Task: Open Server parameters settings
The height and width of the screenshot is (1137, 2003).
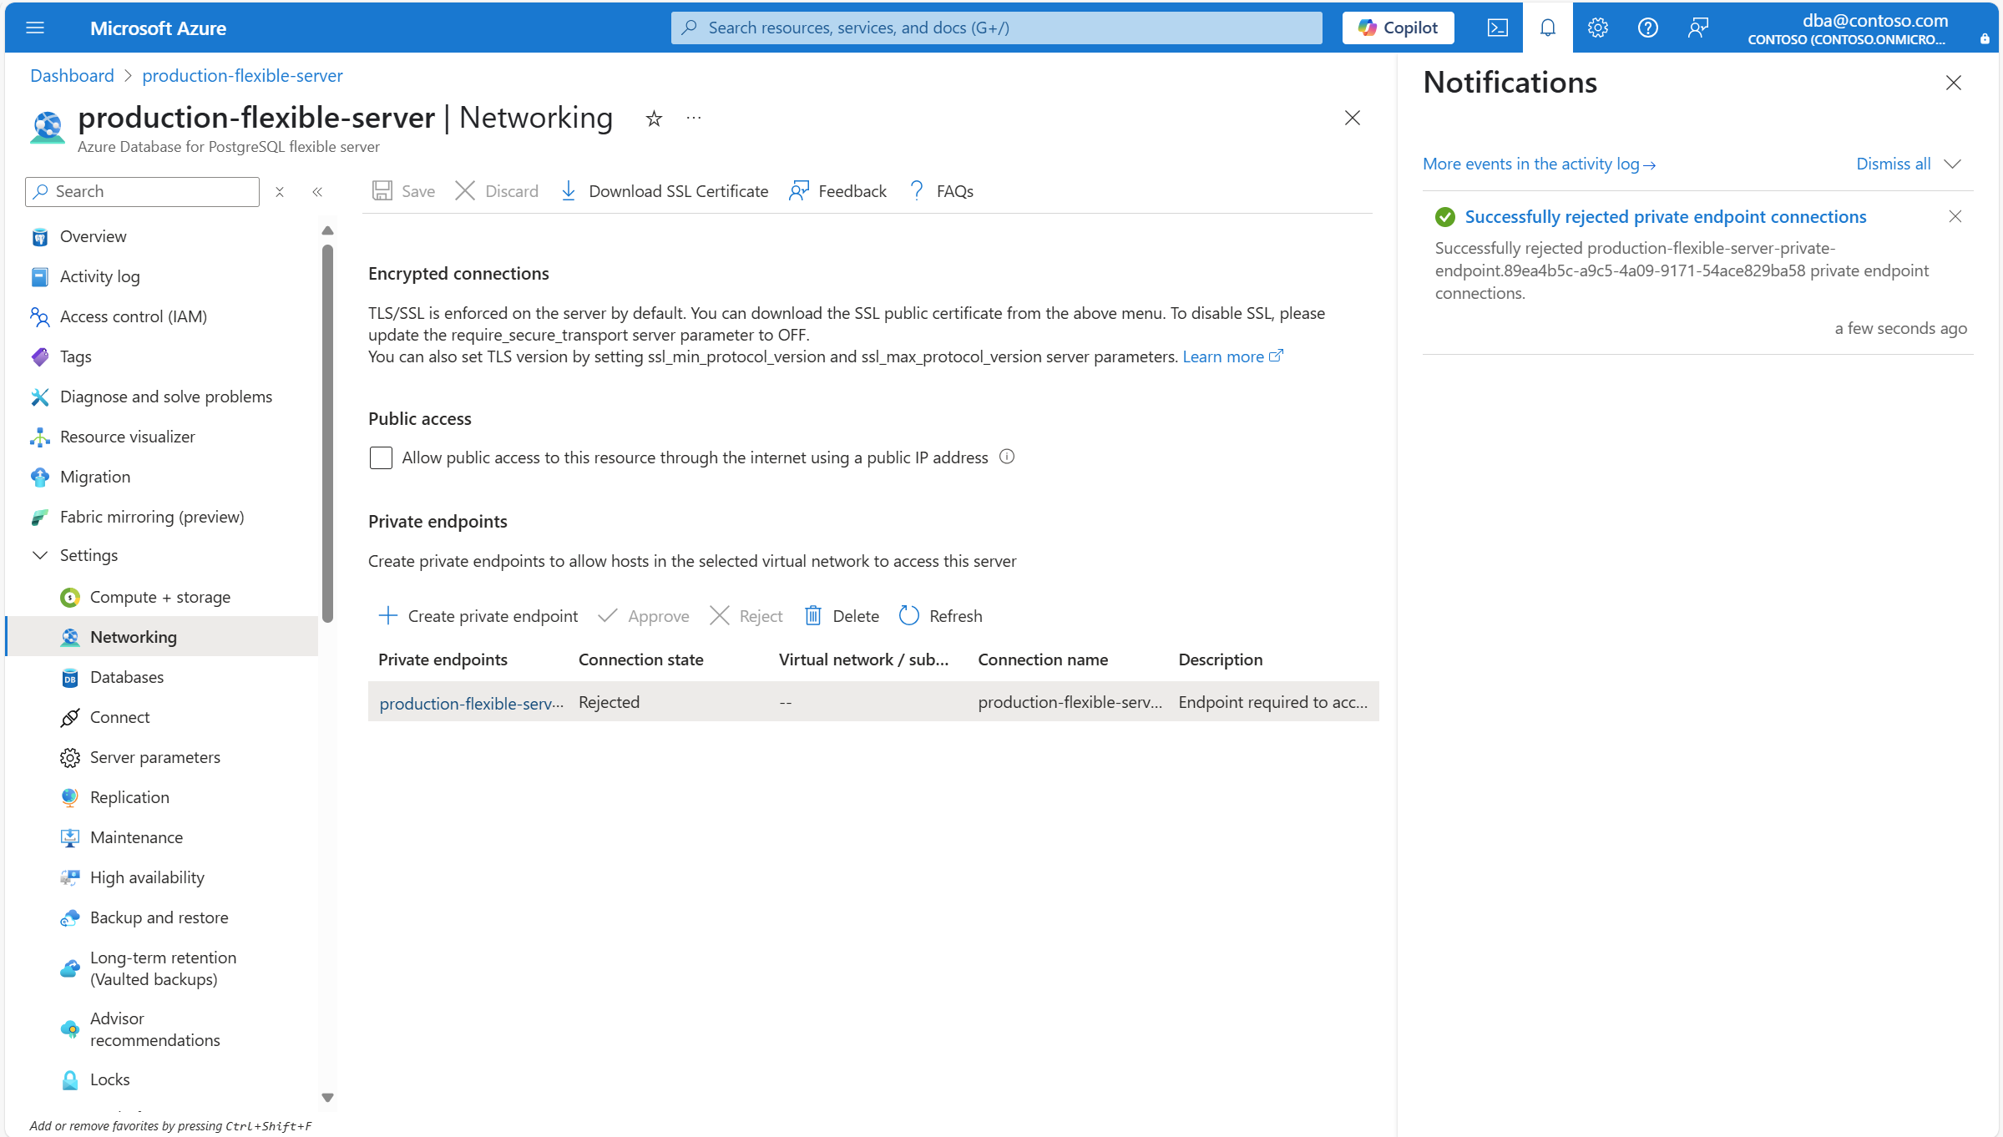Action: (x=154, y=756)
